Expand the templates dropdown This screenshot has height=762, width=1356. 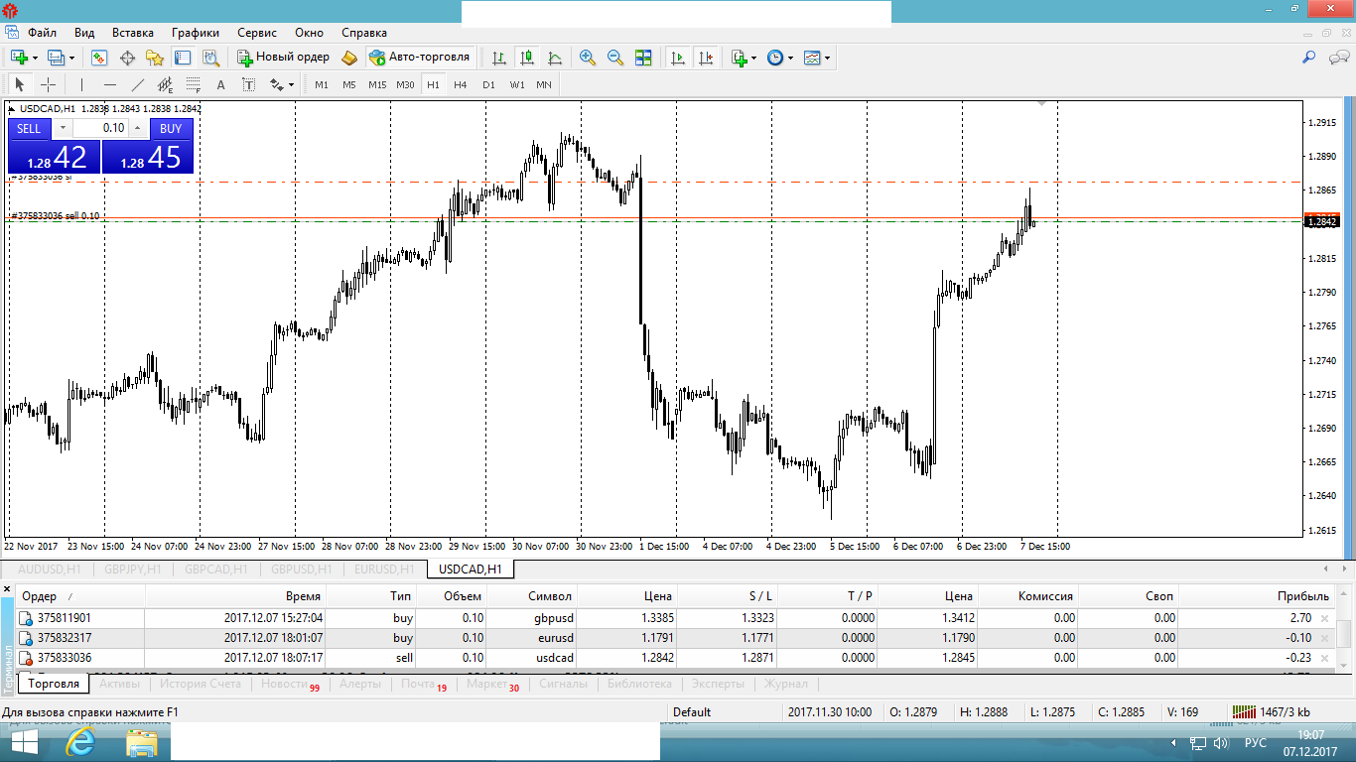pos(827,58)
